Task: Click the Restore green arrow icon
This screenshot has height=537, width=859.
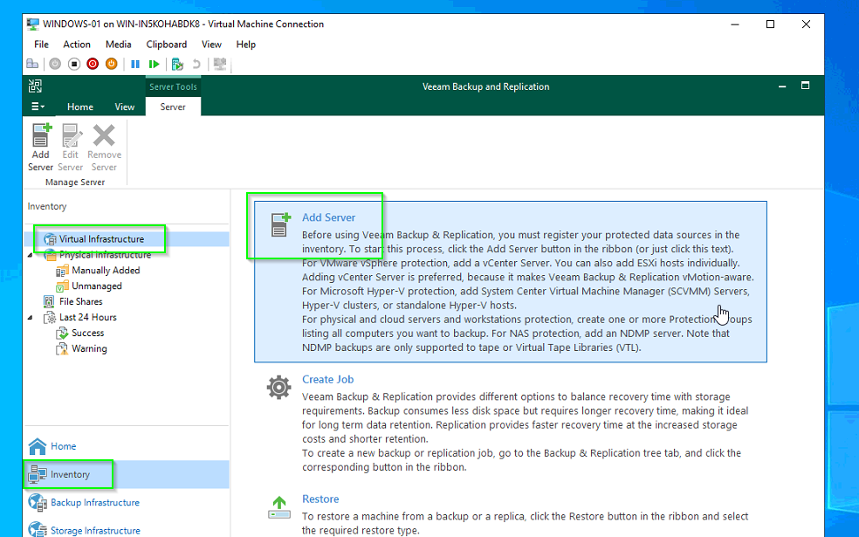Action: click(x=279, y=508)
